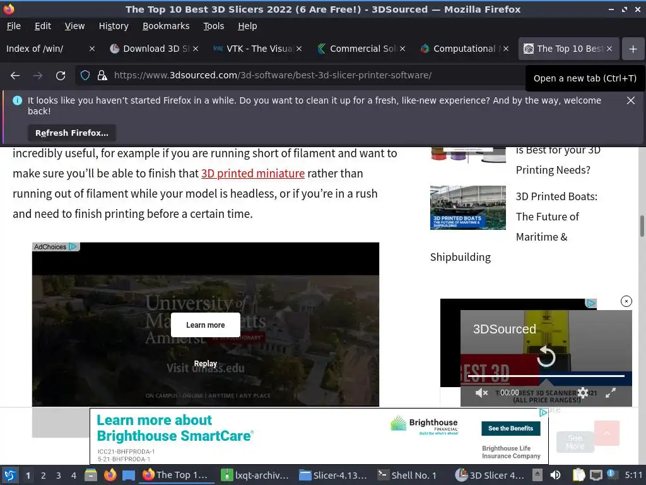
Task: Click the 3D Printed Boats thumbnail
Action: 468,207
